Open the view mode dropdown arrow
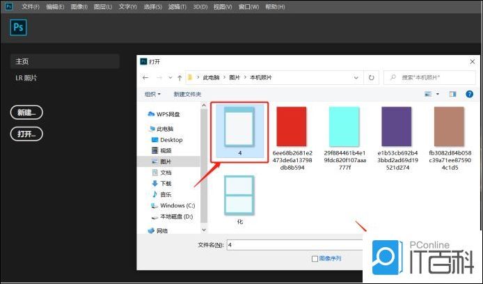 point(438,94)
